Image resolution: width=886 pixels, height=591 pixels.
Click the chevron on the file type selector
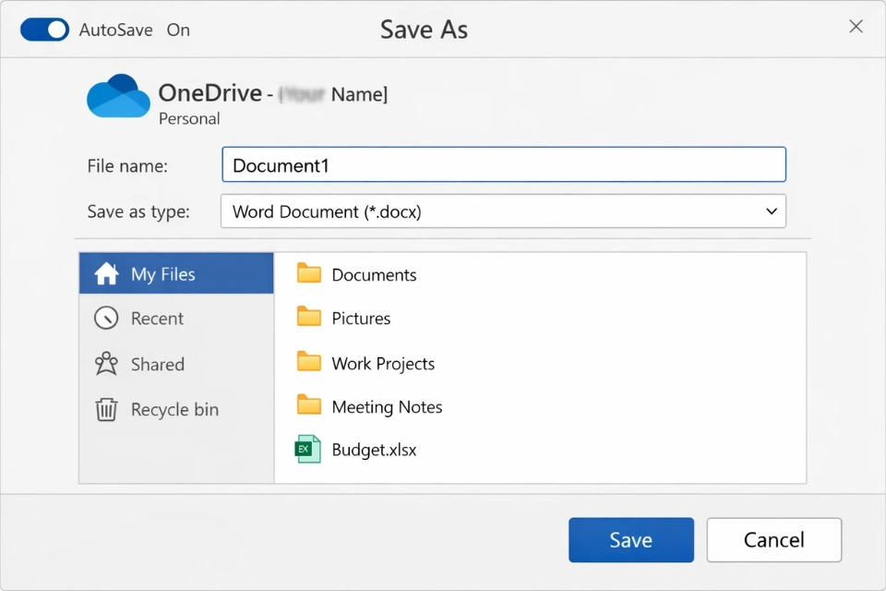point(772,211)
